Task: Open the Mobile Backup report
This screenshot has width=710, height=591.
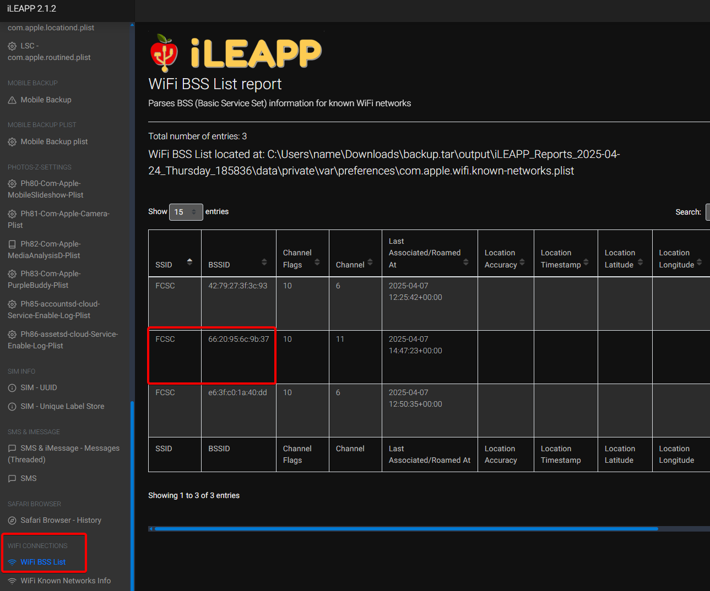Action: pos(46,100)
